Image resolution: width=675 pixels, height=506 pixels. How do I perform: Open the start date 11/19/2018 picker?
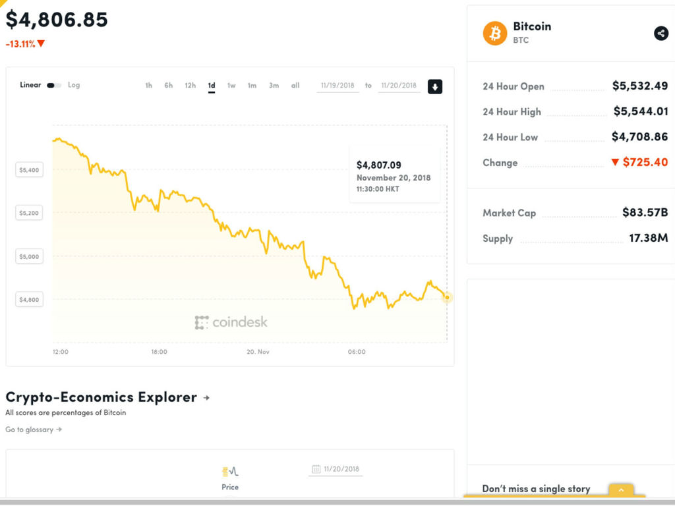point(337,86)
